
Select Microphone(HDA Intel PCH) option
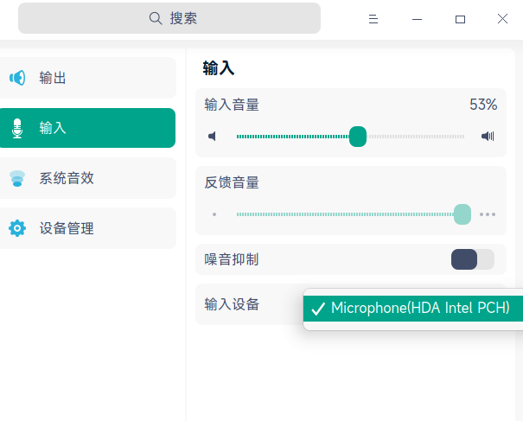pyautogui.click(x=420, y=308)
